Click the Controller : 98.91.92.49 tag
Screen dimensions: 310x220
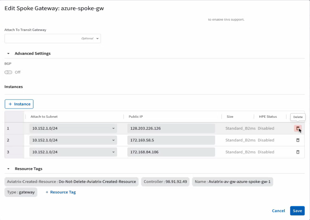tap(165, 182)
